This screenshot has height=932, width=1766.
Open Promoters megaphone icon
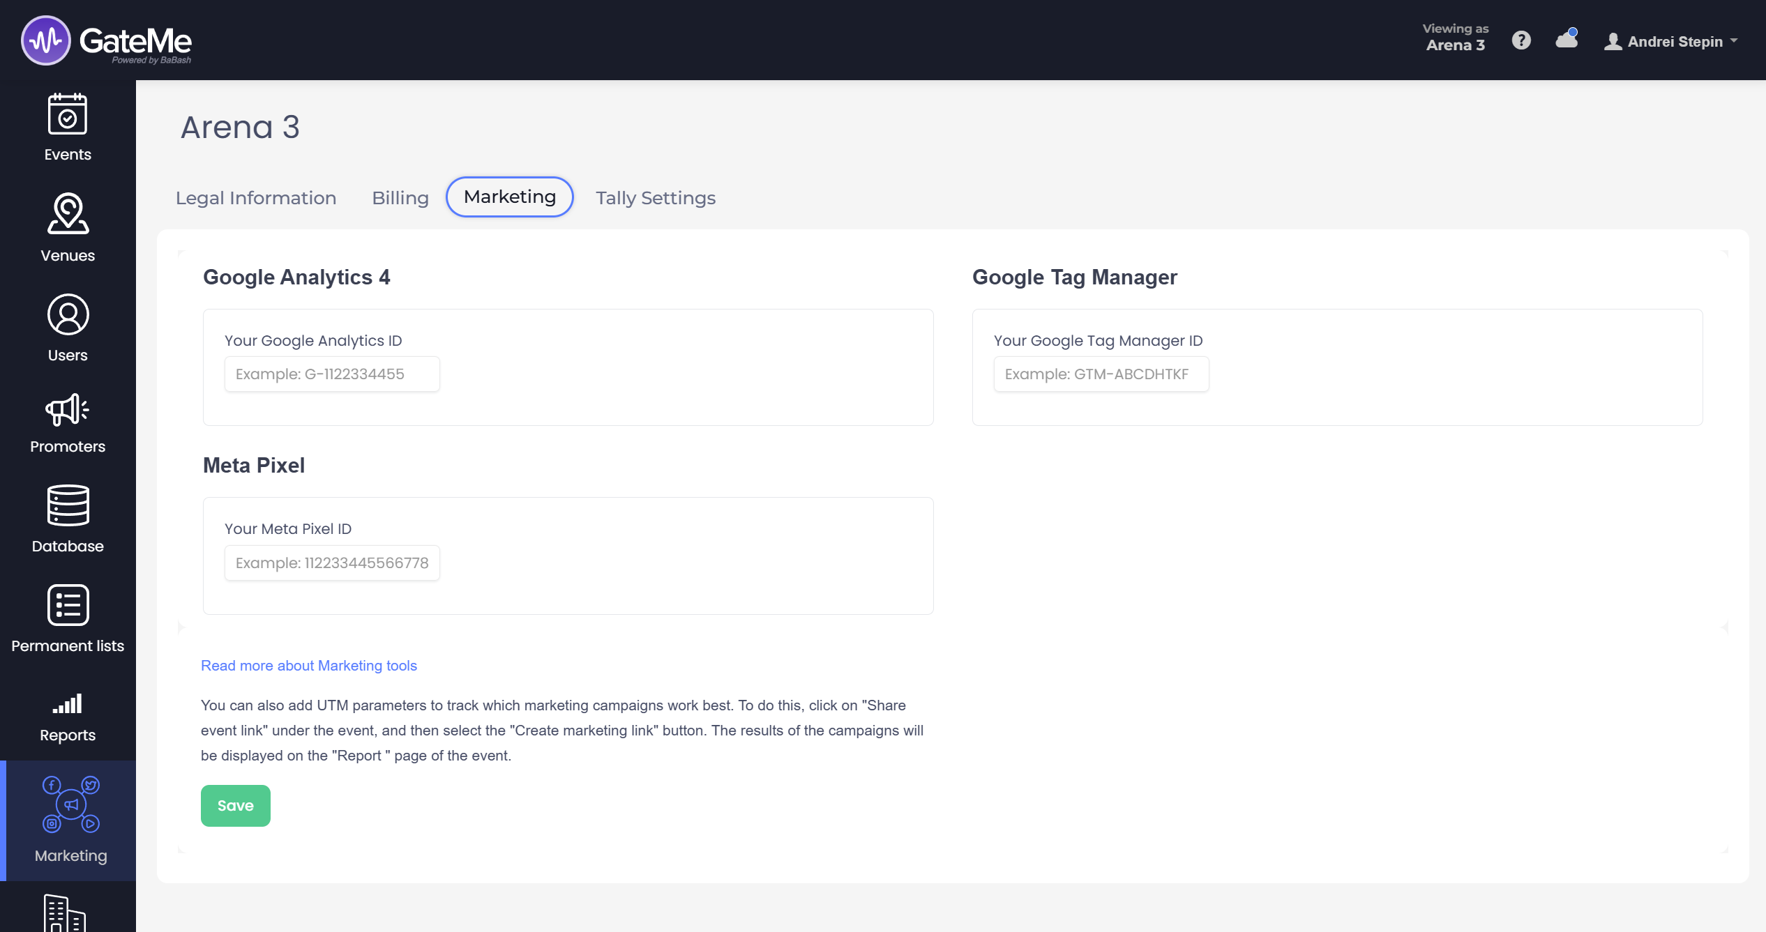68,410
